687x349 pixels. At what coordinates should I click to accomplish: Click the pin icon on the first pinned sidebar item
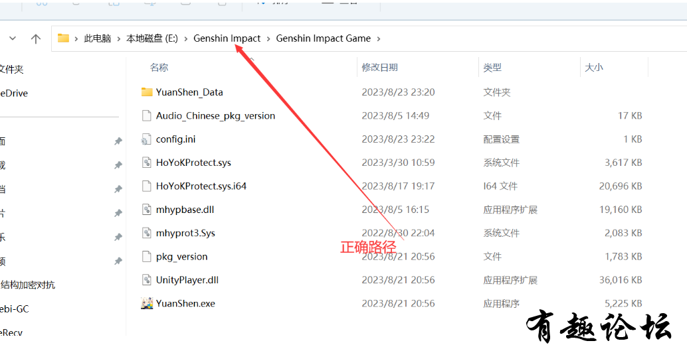click(x=118, y=141)
